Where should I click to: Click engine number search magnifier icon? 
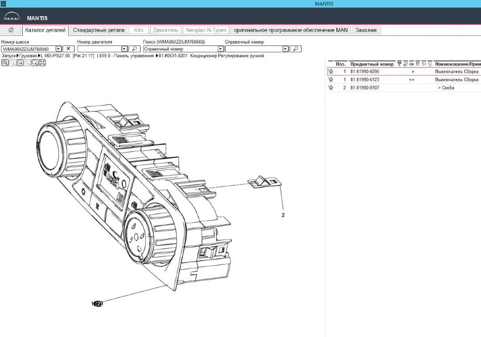pyautogui.click(x=134, y=49)
